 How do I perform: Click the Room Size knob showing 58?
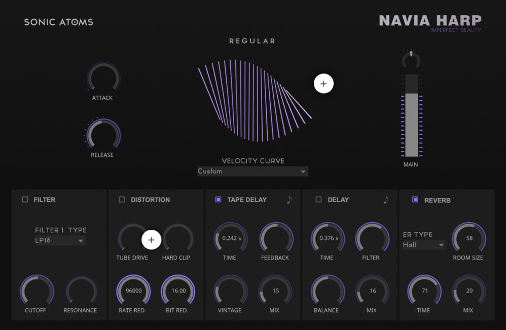(469, 238)
